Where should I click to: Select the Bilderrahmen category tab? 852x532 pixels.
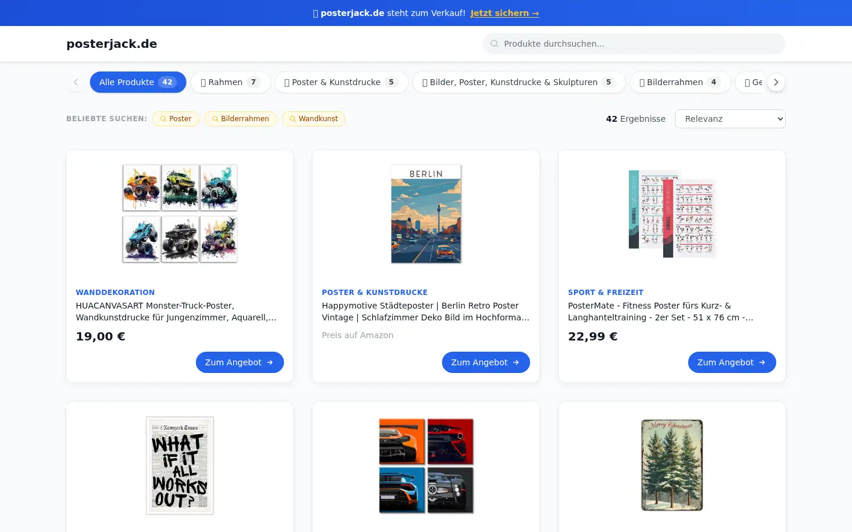(x=680, y=82)
